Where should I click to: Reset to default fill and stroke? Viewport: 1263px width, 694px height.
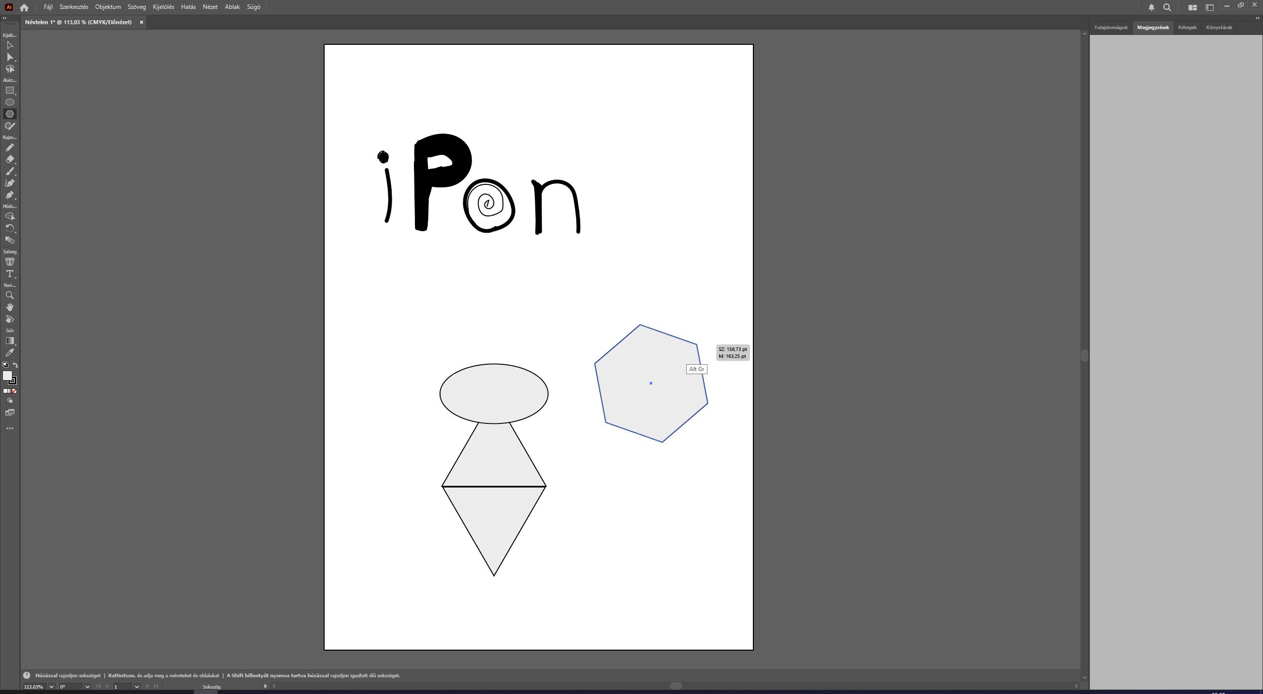[x=5, y=365]
